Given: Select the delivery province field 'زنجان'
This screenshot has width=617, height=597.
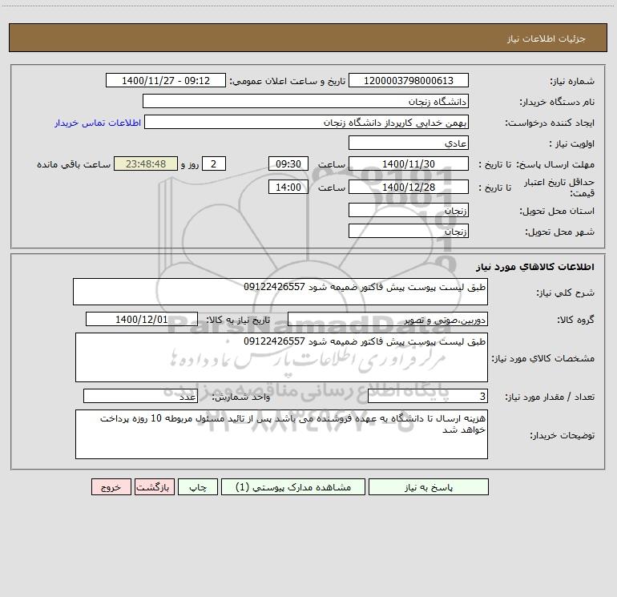Looking at the screenshot, I should [409, 210].
